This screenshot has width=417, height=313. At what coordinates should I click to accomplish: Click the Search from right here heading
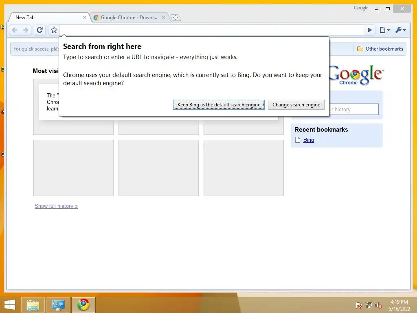(102, 46)
